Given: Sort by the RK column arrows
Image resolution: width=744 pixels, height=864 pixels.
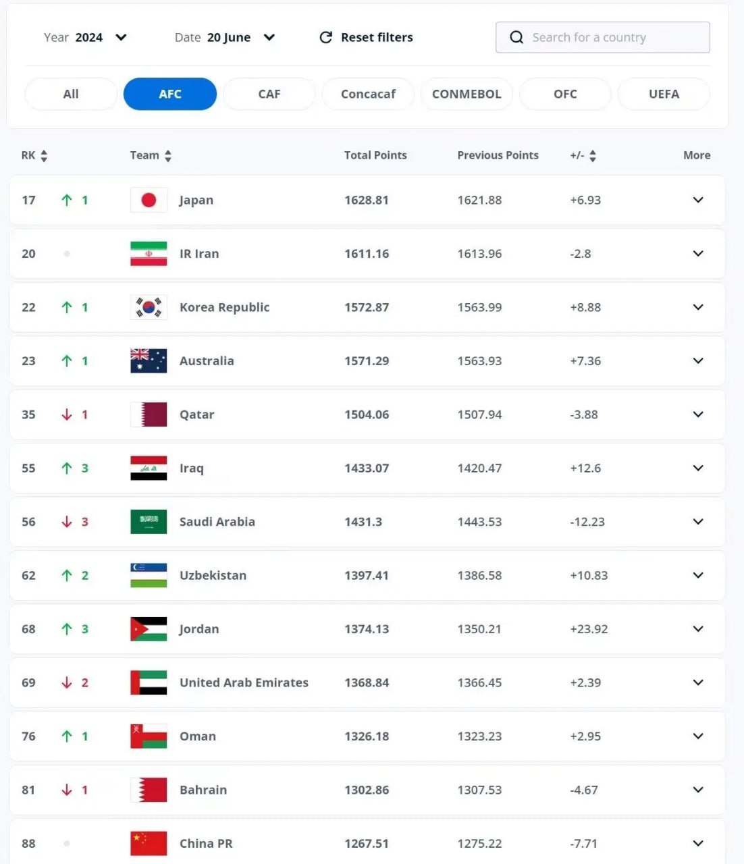Looking at the screenshot, I should point(44,156).
